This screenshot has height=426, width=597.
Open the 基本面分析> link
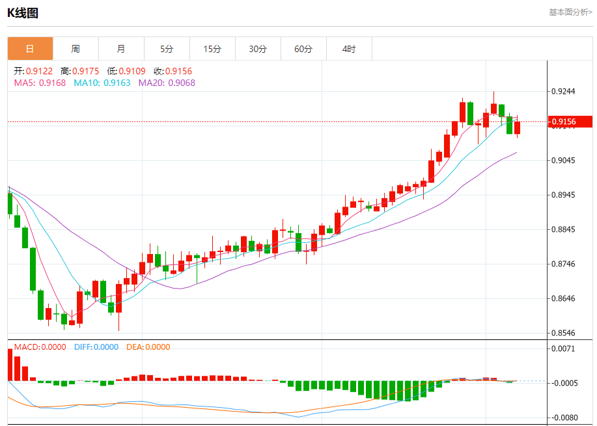(570, 12)
